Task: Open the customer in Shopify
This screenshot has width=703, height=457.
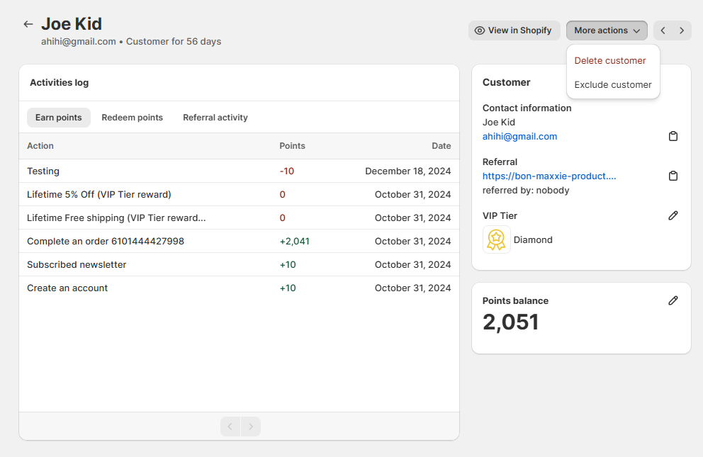Action: pos(514,30)
